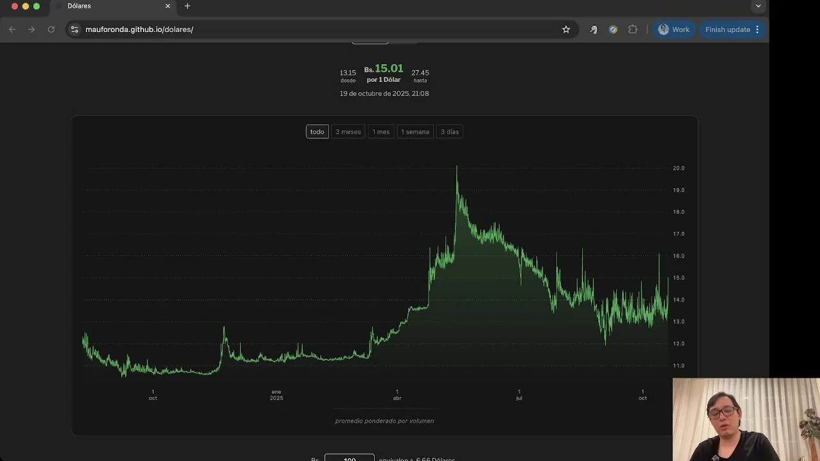Click the browser forward arrow
This screenshot has width=820, height=461.
[x=31, y=29]
